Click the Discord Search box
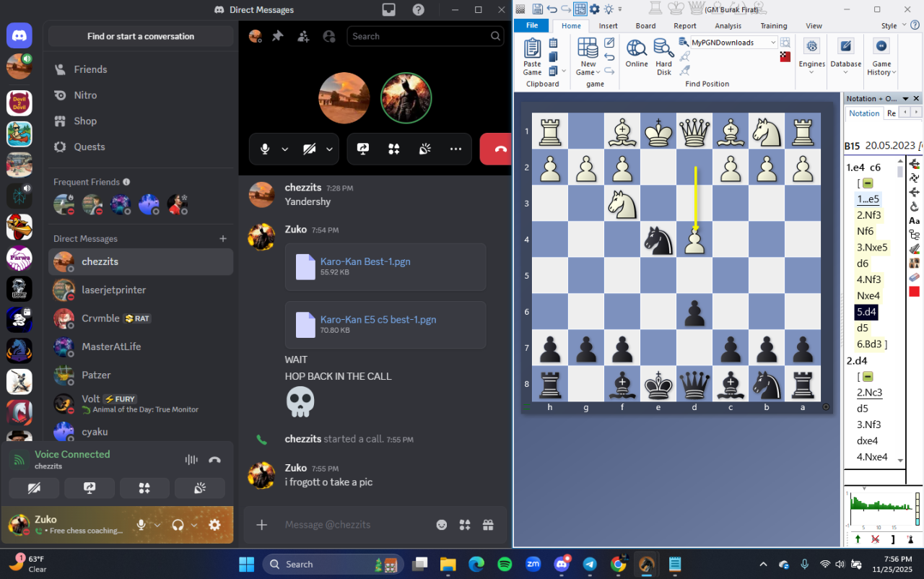 coord(425,36)
